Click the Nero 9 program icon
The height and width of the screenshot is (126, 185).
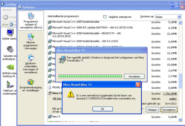(x=50, y=117)
